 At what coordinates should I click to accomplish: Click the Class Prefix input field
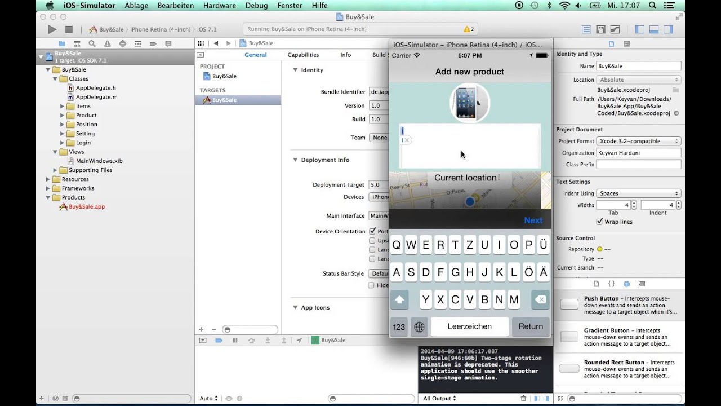[638, 165]
